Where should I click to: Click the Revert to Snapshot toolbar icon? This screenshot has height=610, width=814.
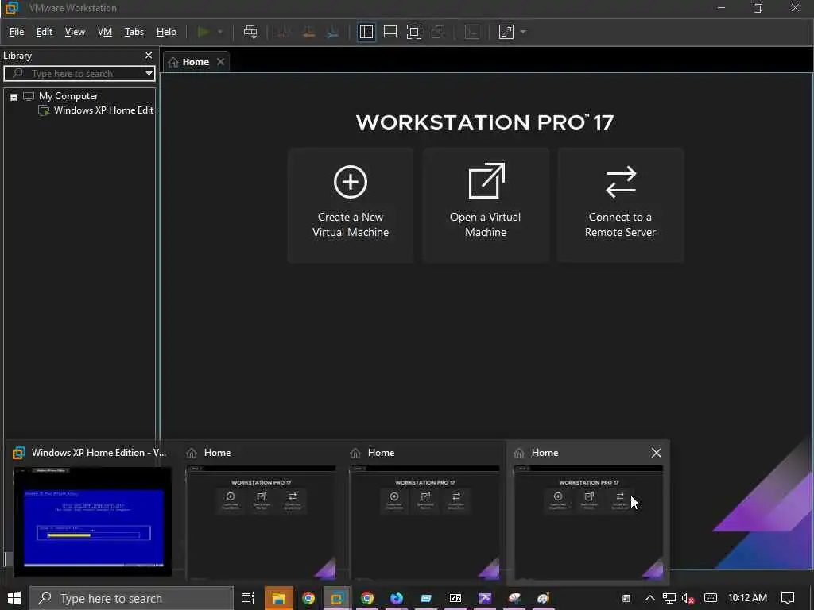click(x=308, y=32)
